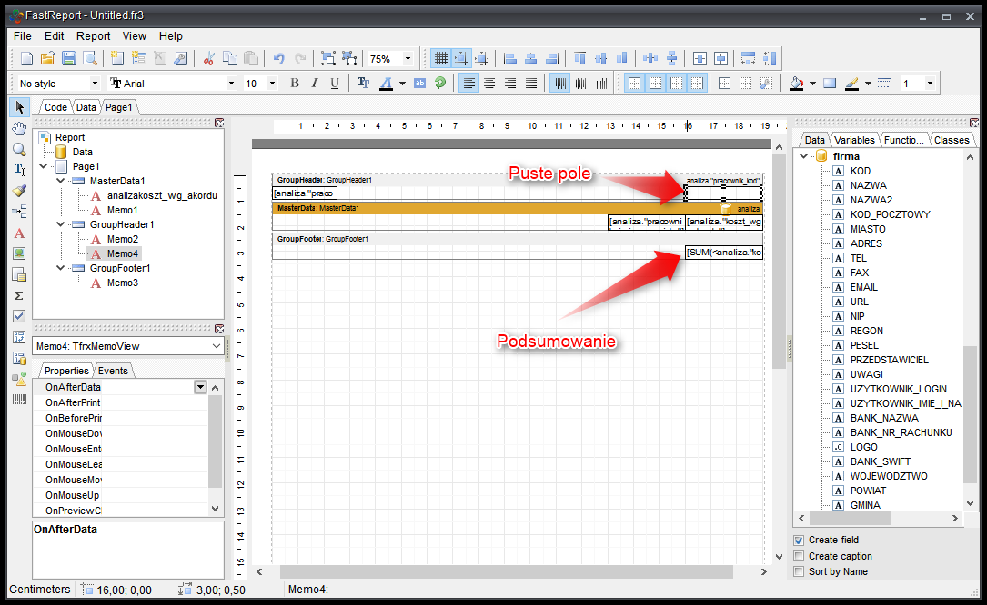
Task: Click the Cut scissors icon
Action: pyautogui.click(x=208, y=58)
